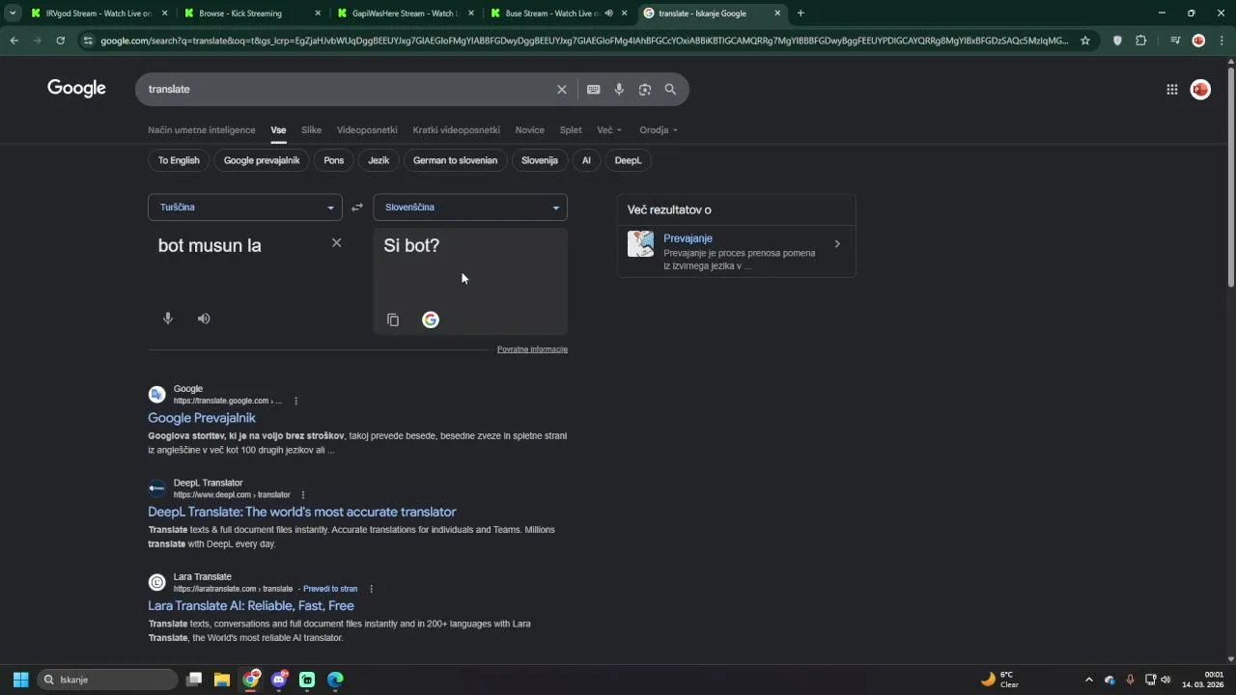
Task: Clear the Google search box text
Action: [x=562, y=89]
